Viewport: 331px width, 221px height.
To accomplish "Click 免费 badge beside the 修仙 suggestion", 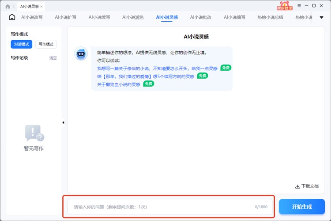I will (x=226, y=68).
